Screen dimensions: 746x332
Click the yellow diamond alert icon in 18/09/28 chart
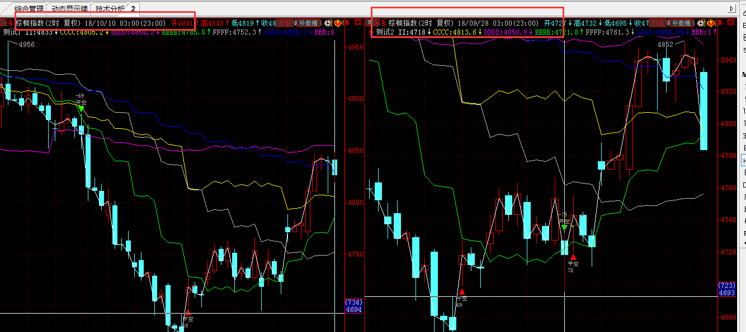(711, 23)
